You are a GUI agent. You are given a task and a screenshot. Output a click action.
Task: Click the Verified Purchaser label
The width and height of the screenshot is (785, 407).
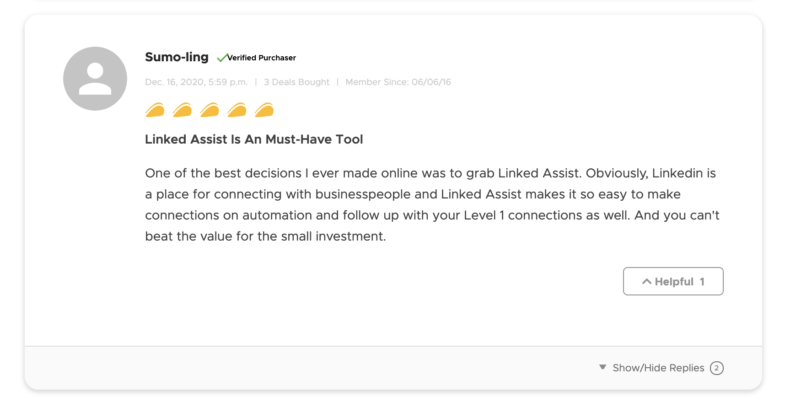(x=262, y=58)
